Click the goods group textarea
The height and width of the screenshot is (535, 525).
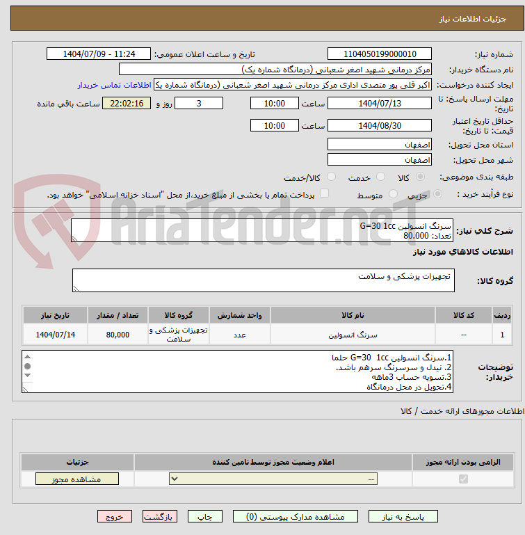pos(264,280)
